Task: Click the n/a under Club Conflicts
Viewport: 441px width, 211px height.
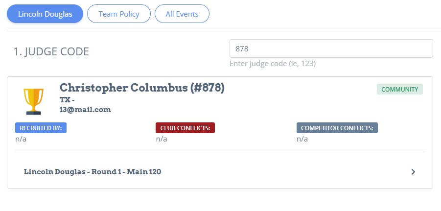Action: (x=162, y=139)
